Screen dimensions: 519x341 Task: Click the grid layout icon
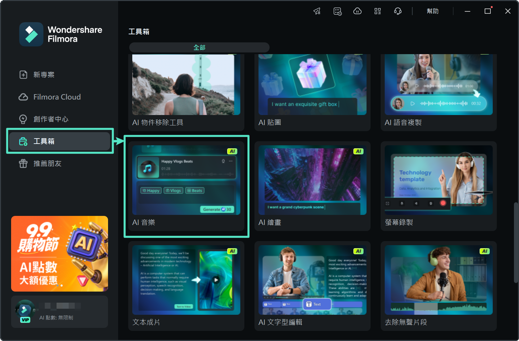(378, 11)
